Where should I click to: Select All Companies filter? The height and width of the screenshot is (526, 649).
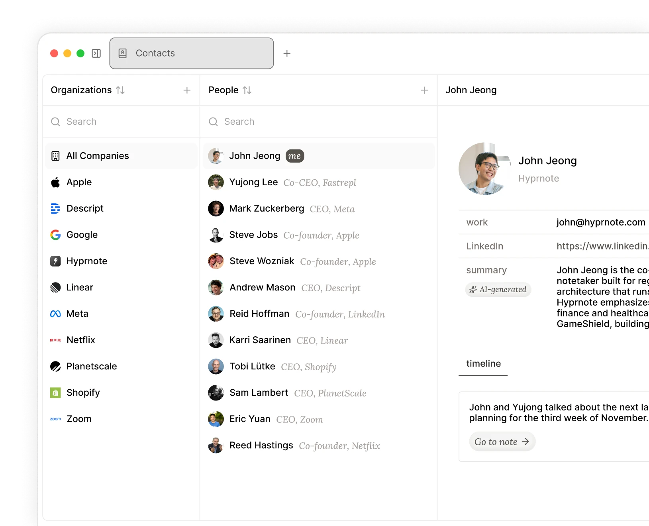(98, 156)
